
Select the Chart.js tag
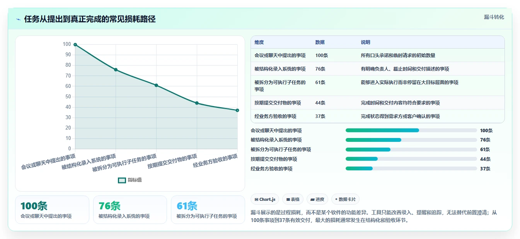pyautogui.click(x=265, y=199)
